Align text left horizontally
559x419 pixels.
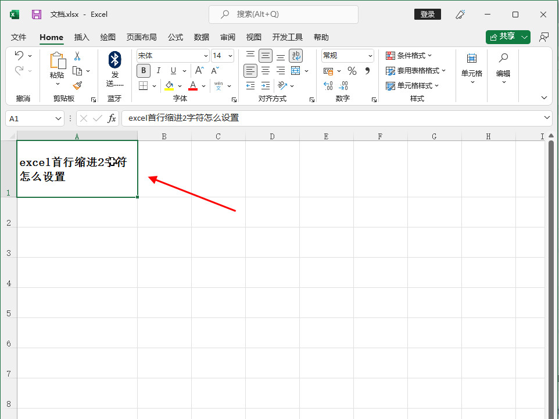click(250, 70)
